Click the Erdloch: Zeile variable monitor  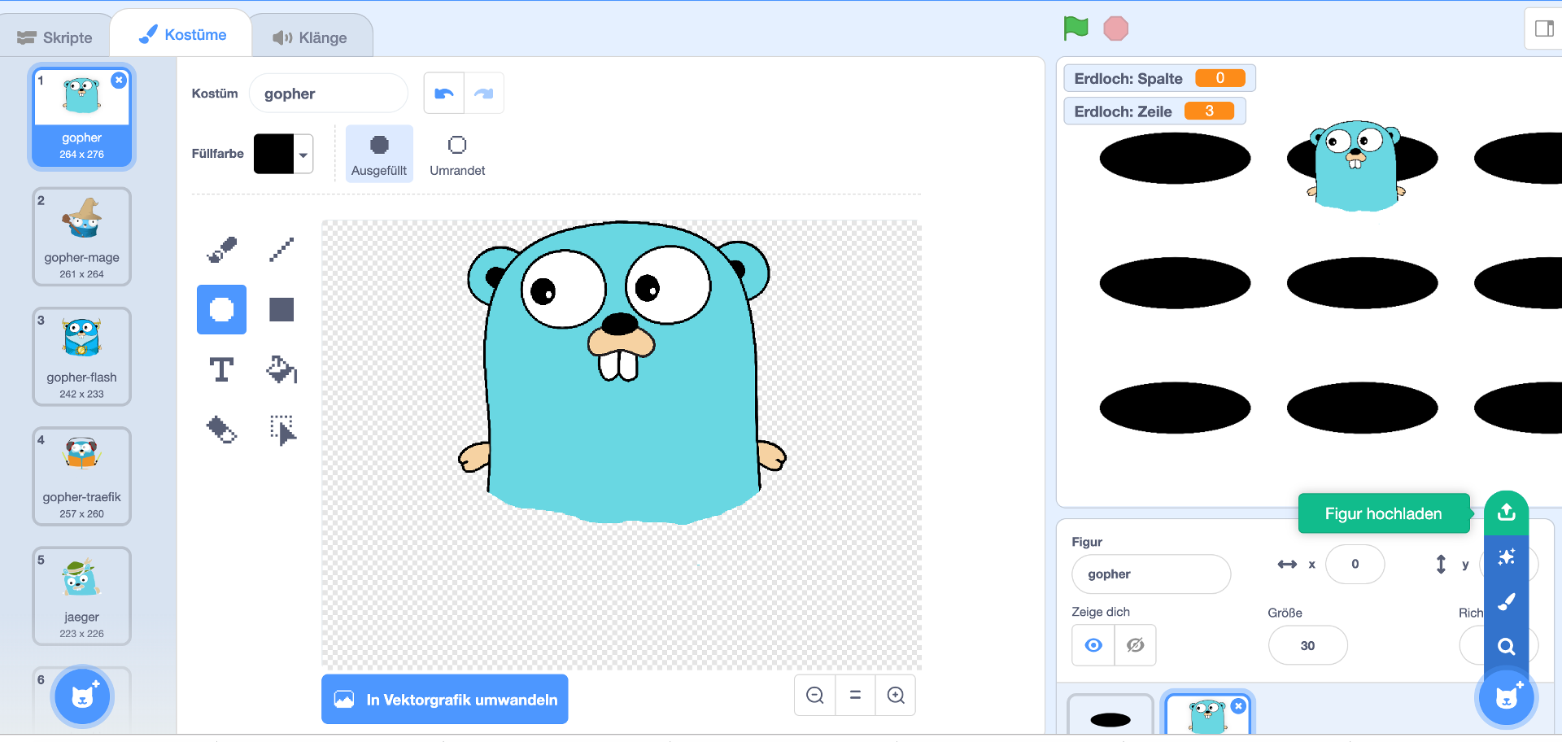[x=1154, y=111]
